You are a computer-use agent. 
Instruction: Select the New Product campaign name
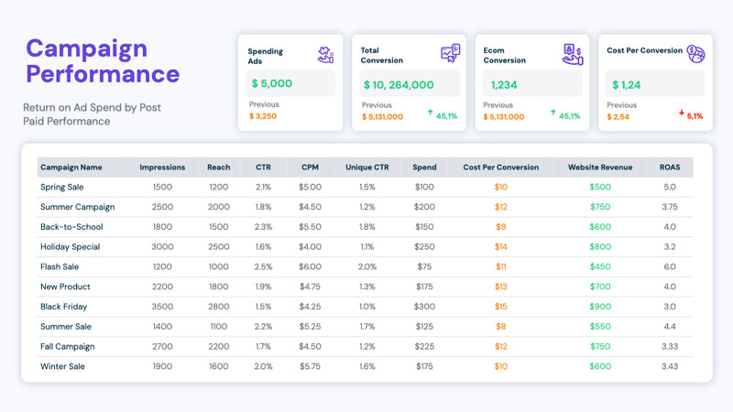(x=65, y=287)
